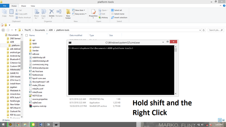Select the fastboot.exe file
This screenshot has width=226, height=127.
coord(36,75)
